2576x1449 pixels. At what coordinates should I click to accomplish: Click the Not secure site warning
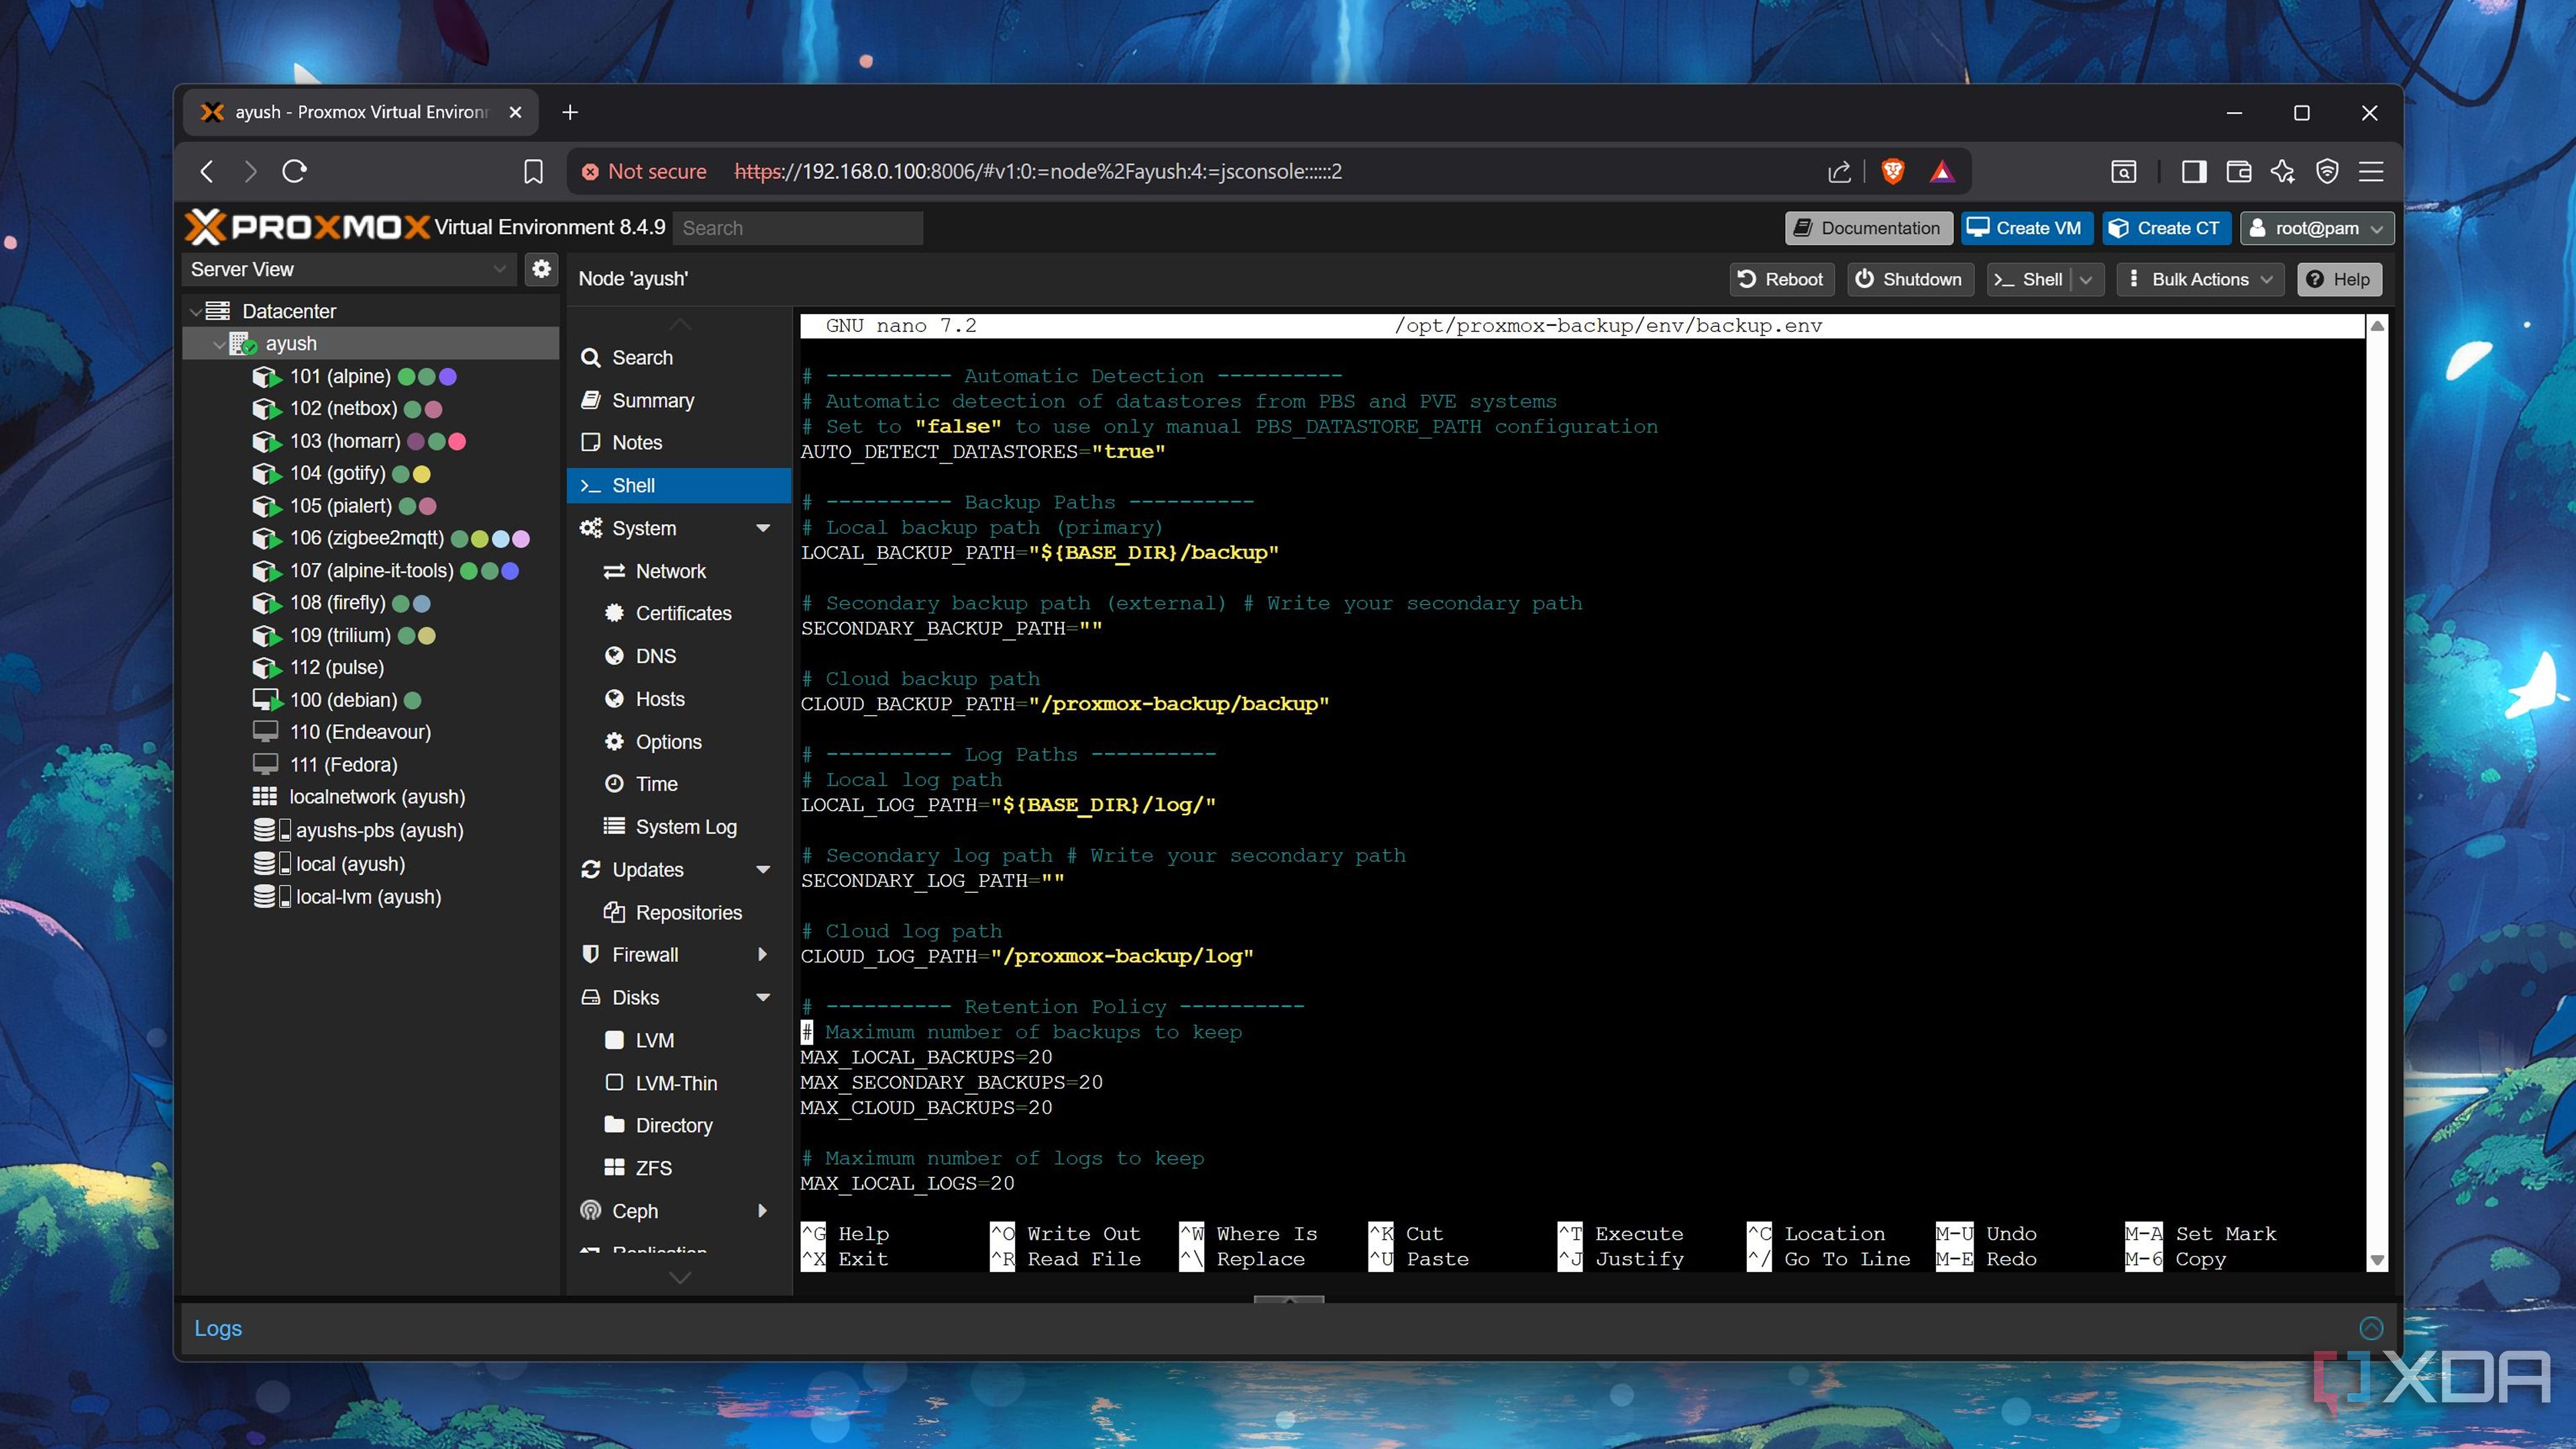coord(644,172)
